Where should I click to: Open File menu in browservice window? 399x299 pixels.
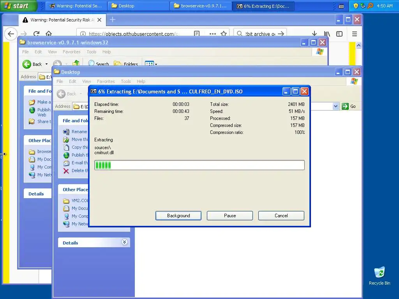(25, 52)
